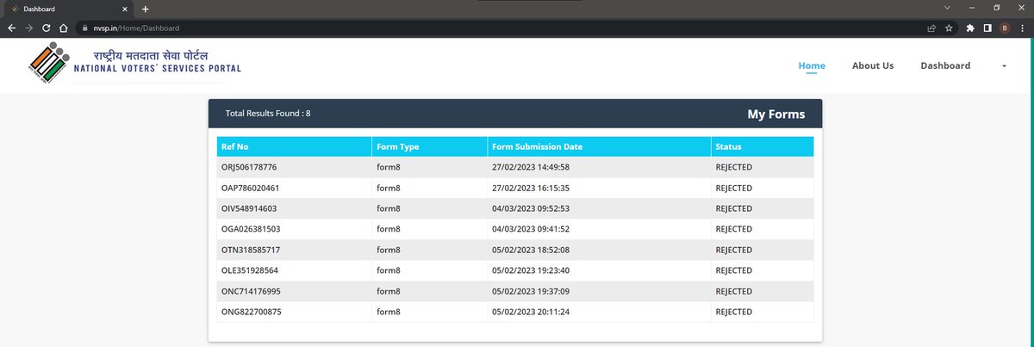Reload the page with refresh icon
The height and width of the screenshot is (347, 1034).
[47, 28]
